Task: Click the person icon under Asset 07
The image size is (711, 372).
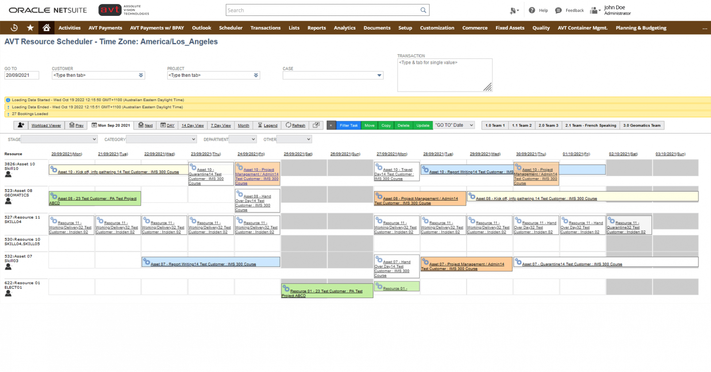Action: (x=8, y=267)
